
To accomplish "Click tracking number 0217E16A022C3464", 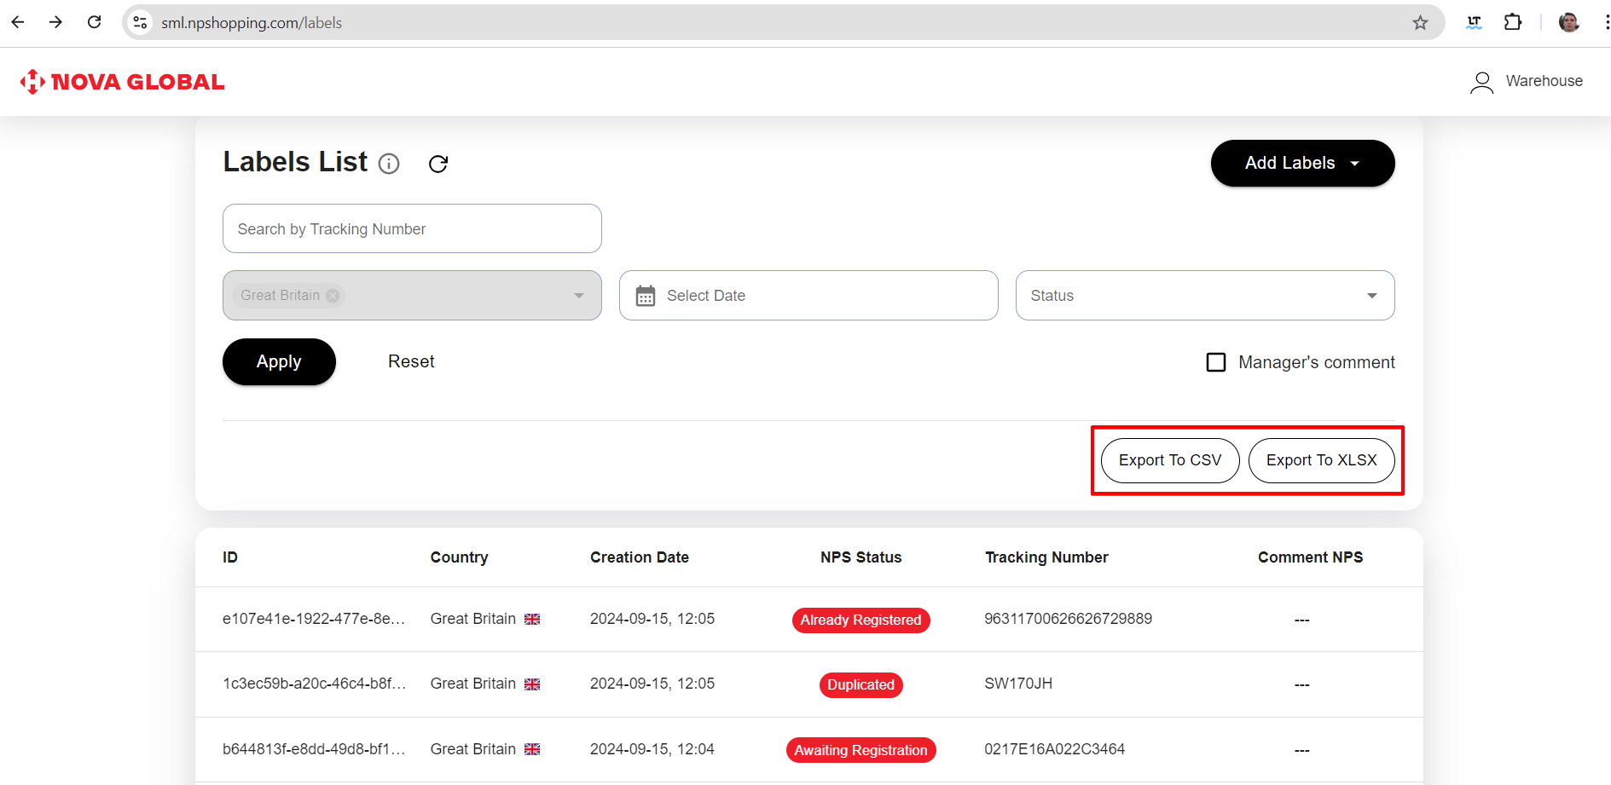I will 1054,749.
